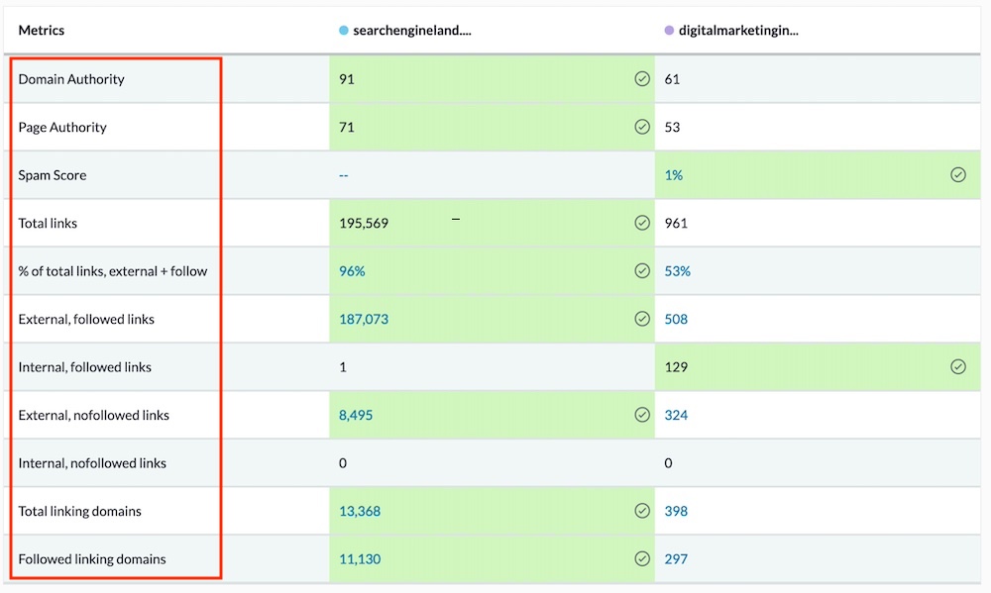Click the checkmark icon in Domain Authority row

tap(642, 79)
